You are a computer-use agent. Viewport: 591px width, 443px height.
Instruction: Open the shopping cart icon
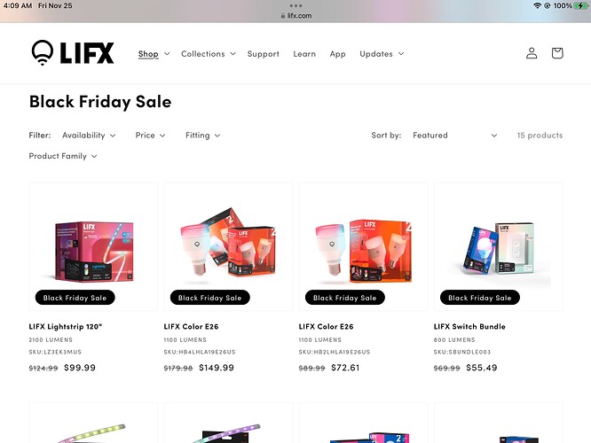tap(557, 53)
